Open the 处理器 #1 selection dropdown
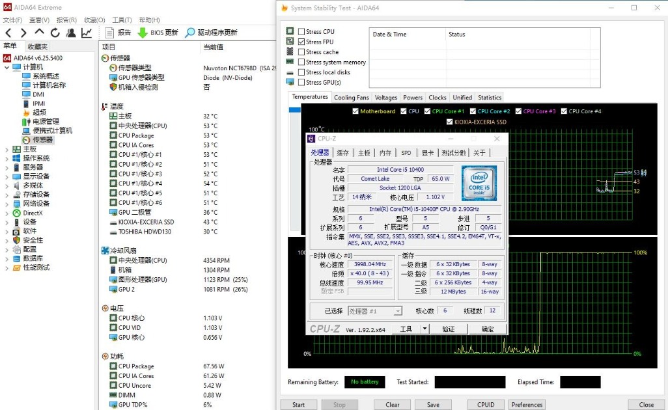The image size is (668, 410). click(x=397, y=311)
